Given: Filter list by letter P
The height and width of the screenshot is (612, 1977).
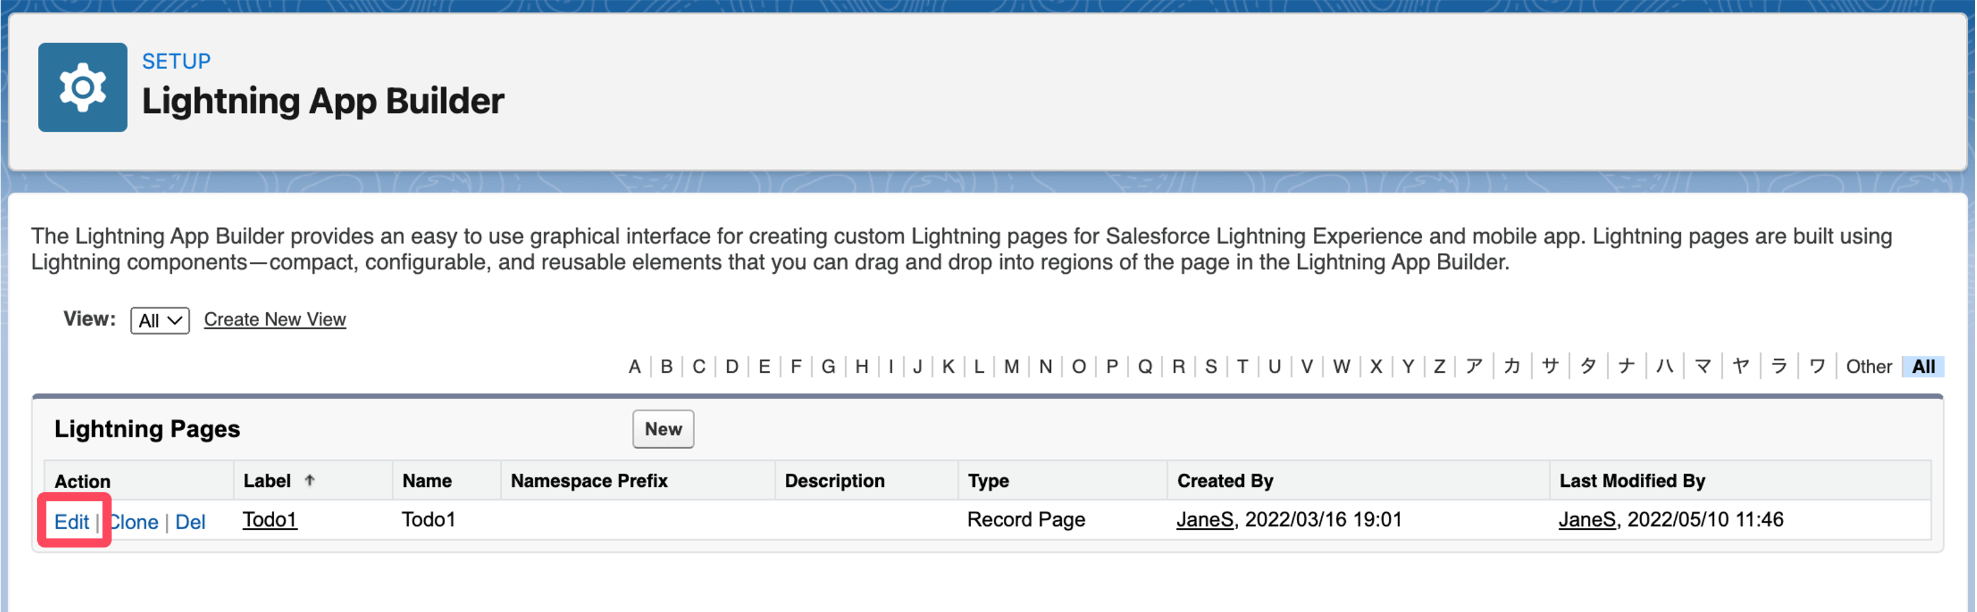Looking at the screenshot, I should pos(1112,367).
